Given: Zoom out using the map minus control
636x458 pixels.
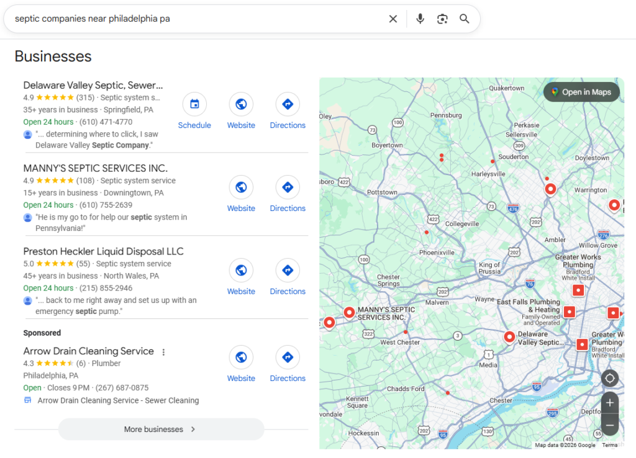Looking at the screenshot, I should pyautogui.click(x=609, y=425).
